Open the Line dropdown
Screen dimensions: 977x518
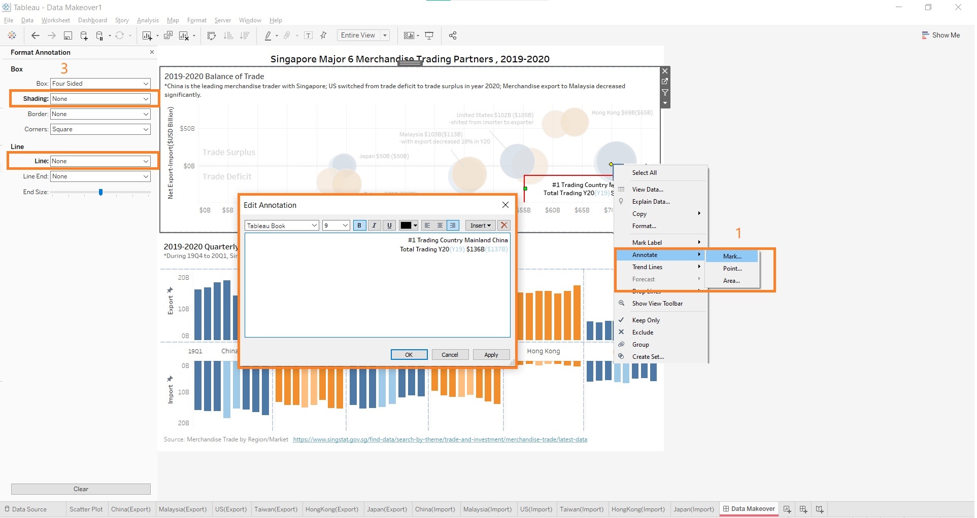(x=100, y=161)
